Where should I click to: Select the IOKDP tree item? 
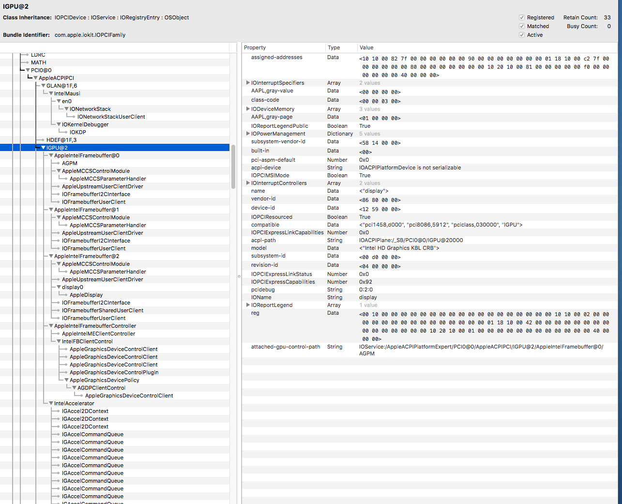[x=77, y=132]
